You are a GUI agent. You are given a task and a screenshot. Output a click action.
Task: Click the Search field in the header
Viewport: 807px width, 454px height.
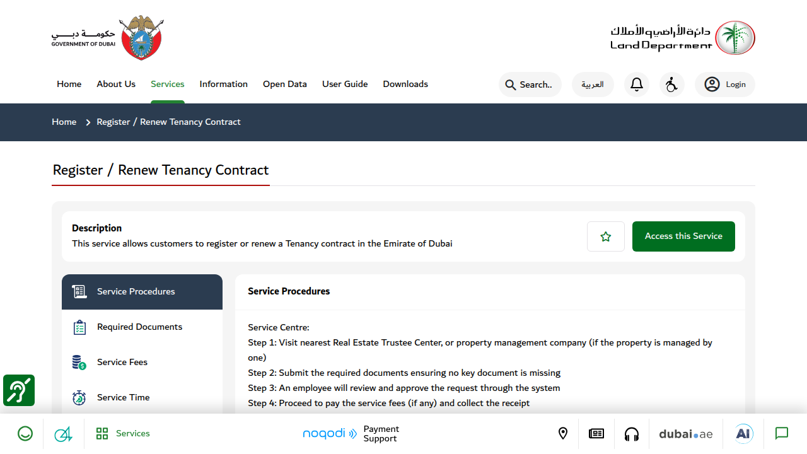click(530, 84)
